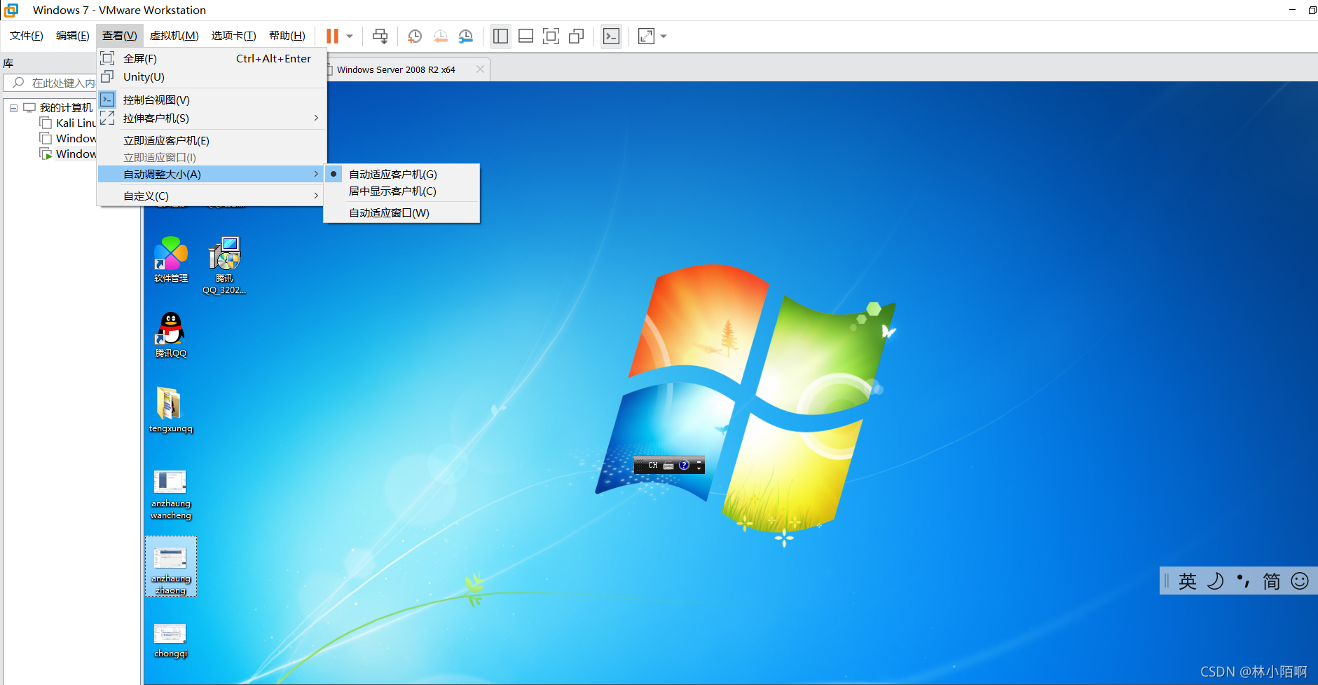Click the full screen icon beside 全屏(F)
This screenshot has height=685, width=1318.
tap(107, 58)
